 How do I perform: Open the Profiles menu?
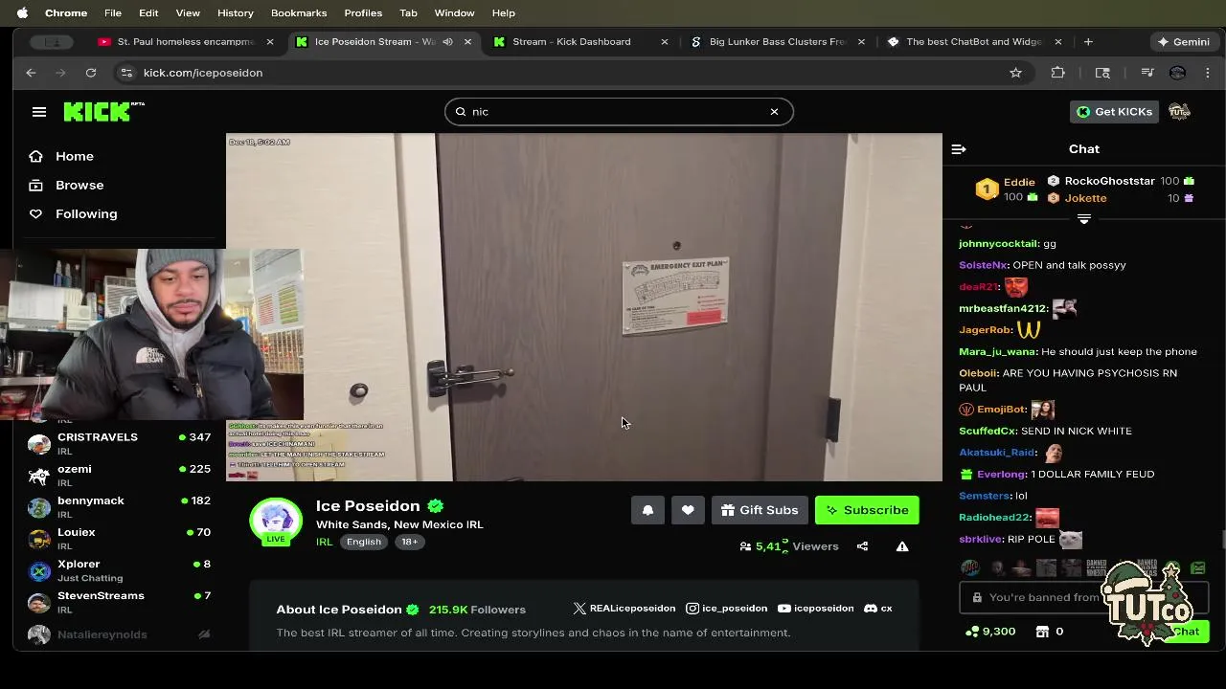coord(363,13)
